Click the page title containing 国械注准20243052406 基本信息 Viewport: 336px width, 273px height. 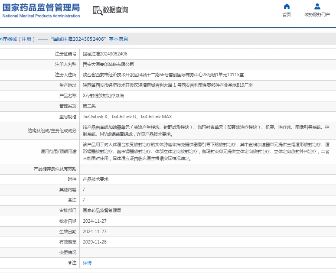pyautogui.click(x=64, y=39)
